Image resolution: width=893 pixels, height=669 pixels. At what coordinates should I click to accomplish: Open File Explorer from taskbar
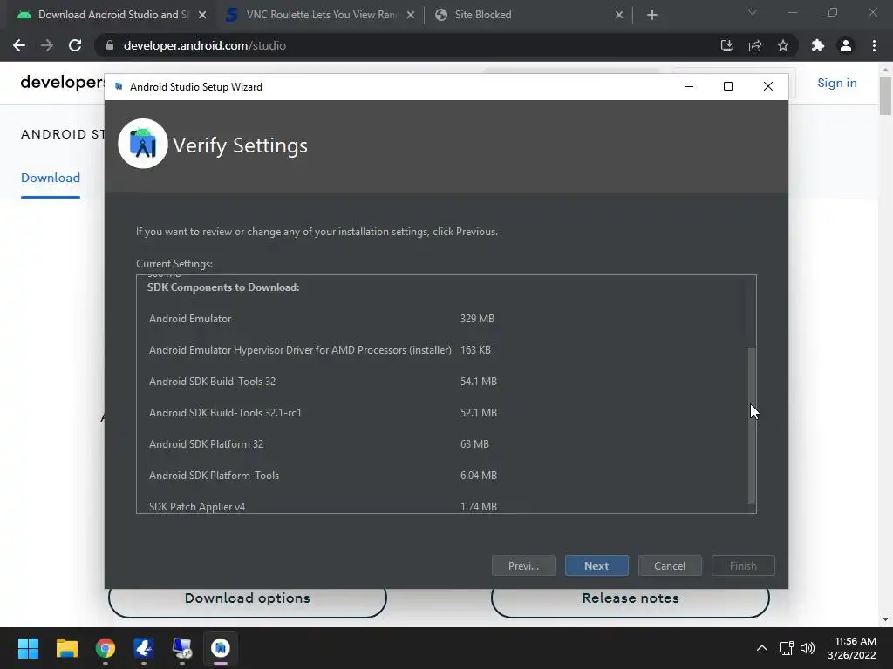tap(66, 648)
